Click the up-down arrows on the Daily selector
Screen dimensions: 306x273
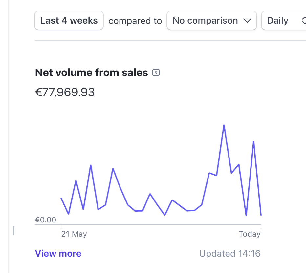[304, 21]
